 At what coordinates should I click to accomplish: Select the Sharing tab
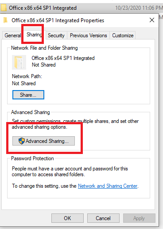pyautogui.click(x=34, y=35)
